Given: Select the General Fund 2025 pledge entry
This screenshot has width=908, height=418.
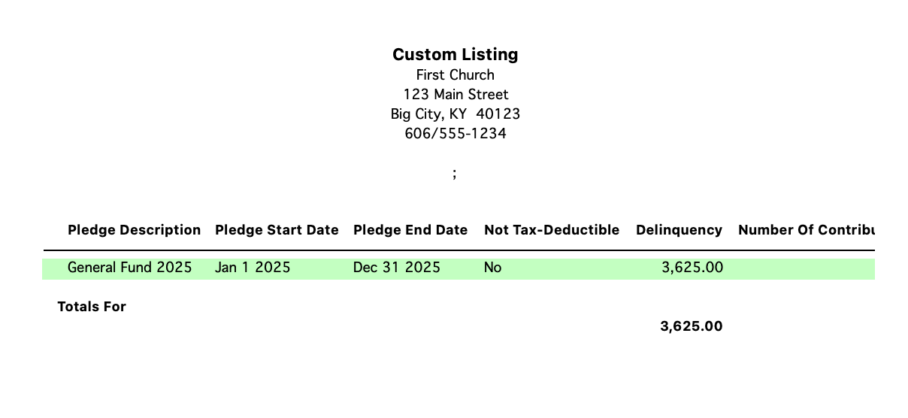Looking at the screenshot, I should coord(129,268).
